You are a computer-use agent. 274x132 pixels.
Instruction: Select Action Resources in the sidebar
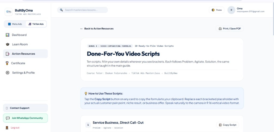coord(25,54)
